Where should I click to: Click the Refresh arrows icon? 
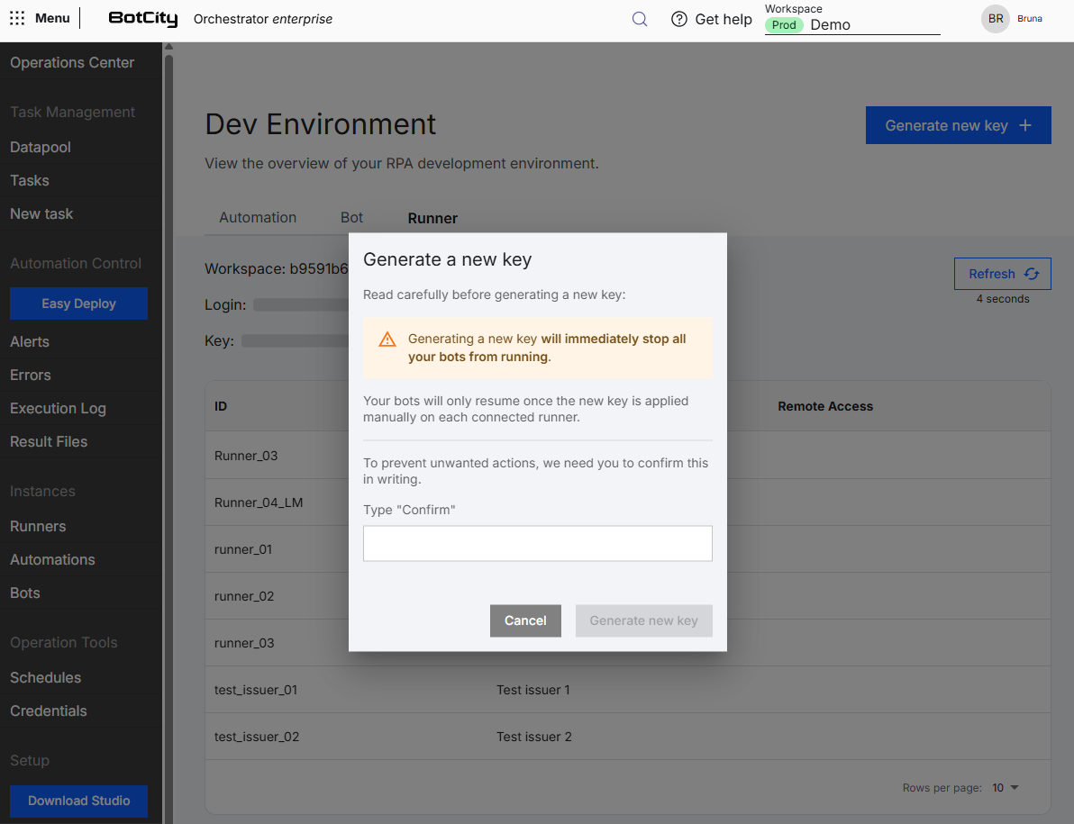point(1032,274)
